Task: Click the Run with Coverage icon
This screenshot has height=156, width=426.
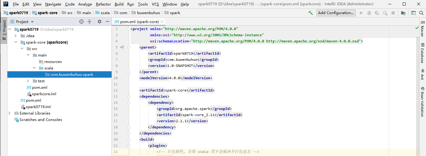Action: click(377, 13)
